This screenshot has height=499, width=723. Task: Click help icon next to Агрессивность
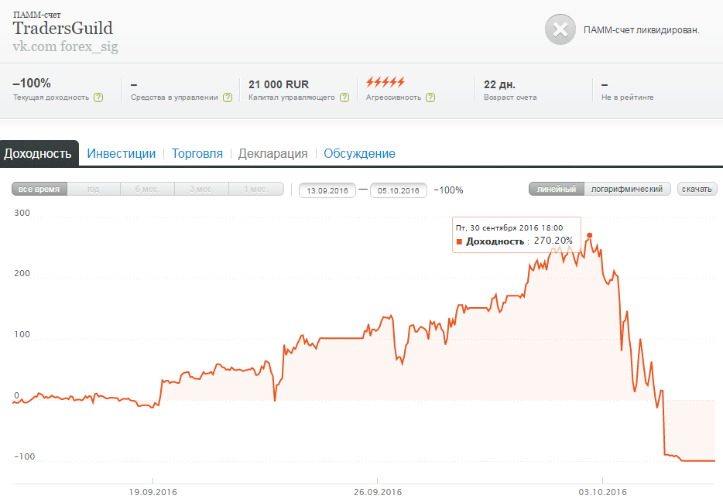[430, 97]
